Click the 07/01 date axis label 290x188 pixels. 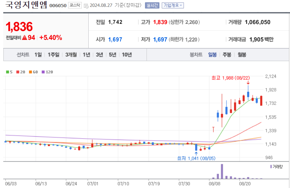tap(93, 183)
